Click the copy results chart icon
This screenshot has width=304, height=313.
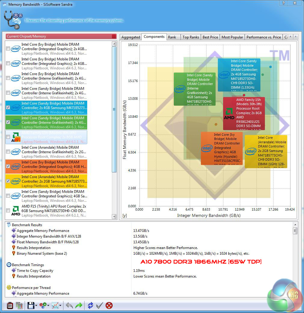coord(19,305)
